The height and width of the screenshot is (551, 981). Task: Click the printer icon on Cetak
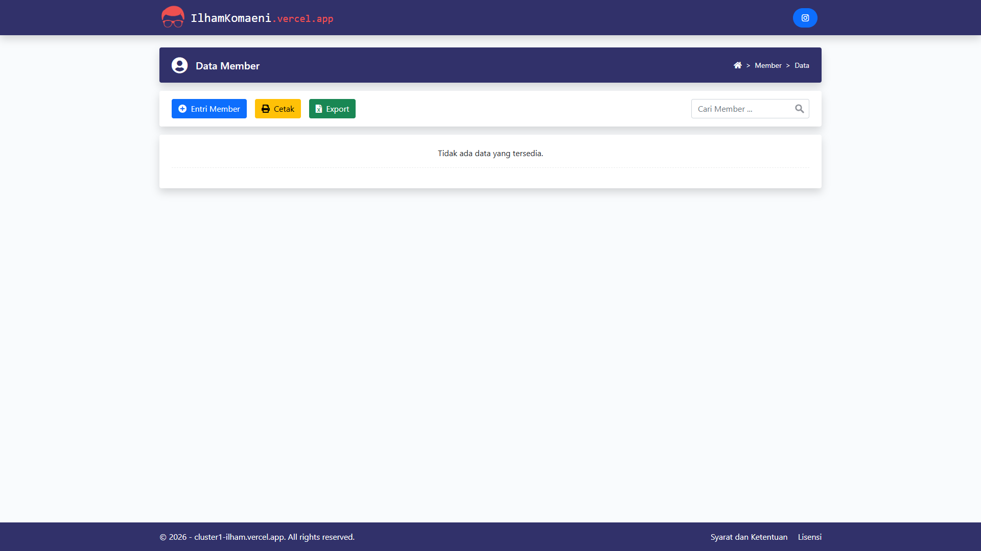click(266, 109)
